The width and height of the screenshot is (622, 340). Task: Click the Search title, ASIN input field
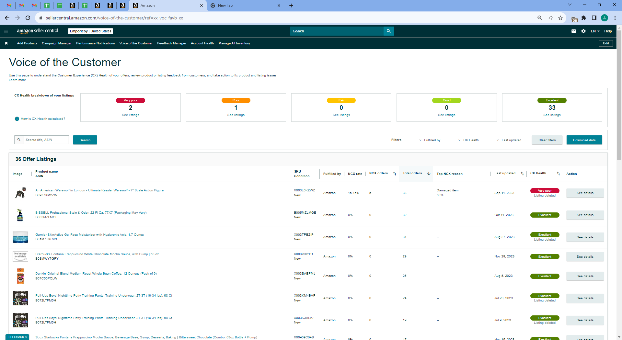46,140
